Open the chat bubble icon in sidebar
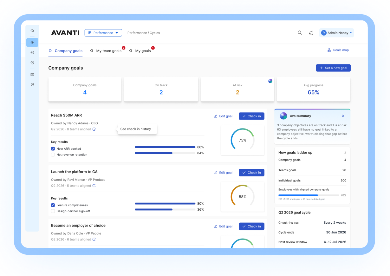The height and width of the screenshot is (276, 390). coord(32,52)
